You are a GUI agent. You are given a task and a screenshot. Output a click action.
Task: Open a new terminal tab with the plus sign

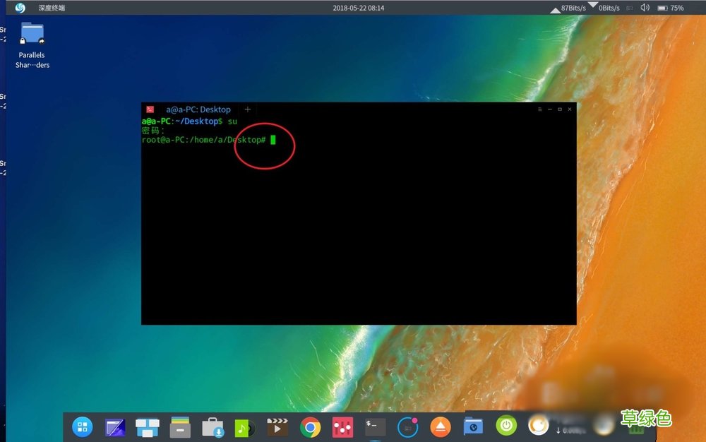click(x=247, y=109)
